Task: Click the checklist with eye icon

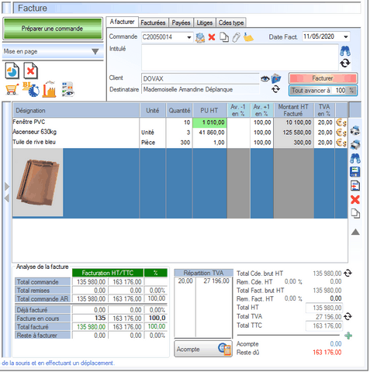Action: coord(68,89)
